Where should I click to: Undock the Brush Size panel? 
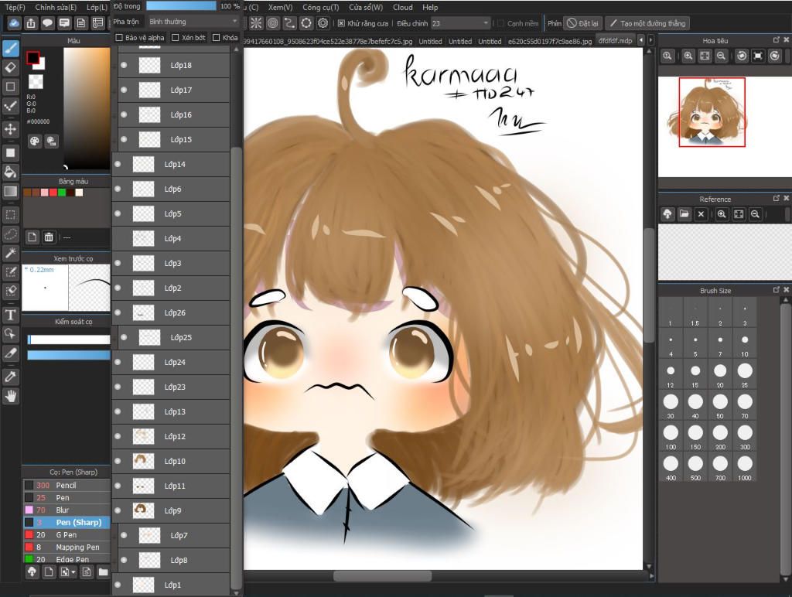pyautogui.click(x=776, y=290)
